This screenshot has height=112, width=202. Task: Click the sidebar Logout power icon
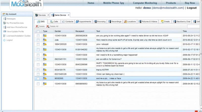click(x=5, y=40)
